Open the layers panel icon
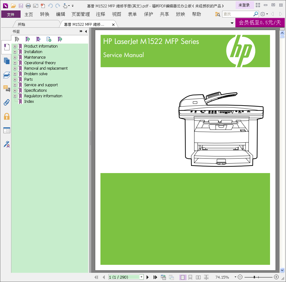 (x=6, y=75)
